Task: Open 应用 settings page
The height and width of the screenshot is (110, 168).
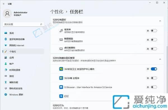Action: pyautogui.click(x=23, y=58)
